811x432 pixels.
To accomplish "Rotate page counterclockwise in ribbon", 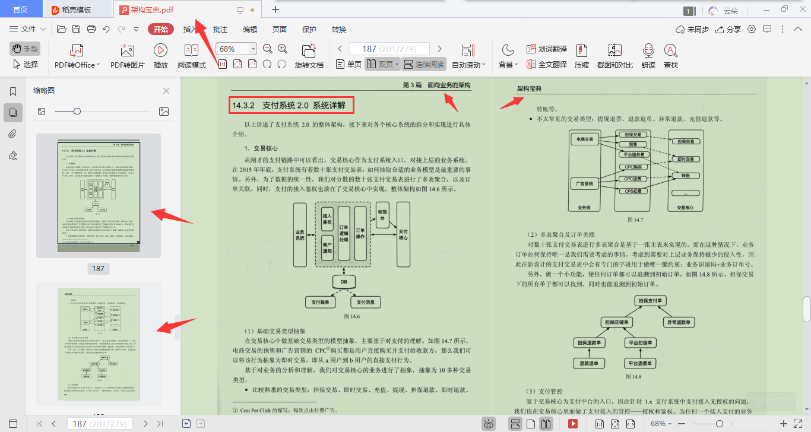I will pyautogui.click(x=267, y=64).
